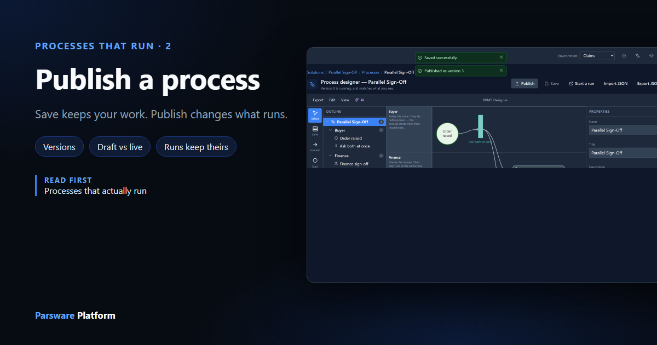Select the Parallel Sign-Off outline row
This screenshot has width=657, height=345.
pos(354,122)
